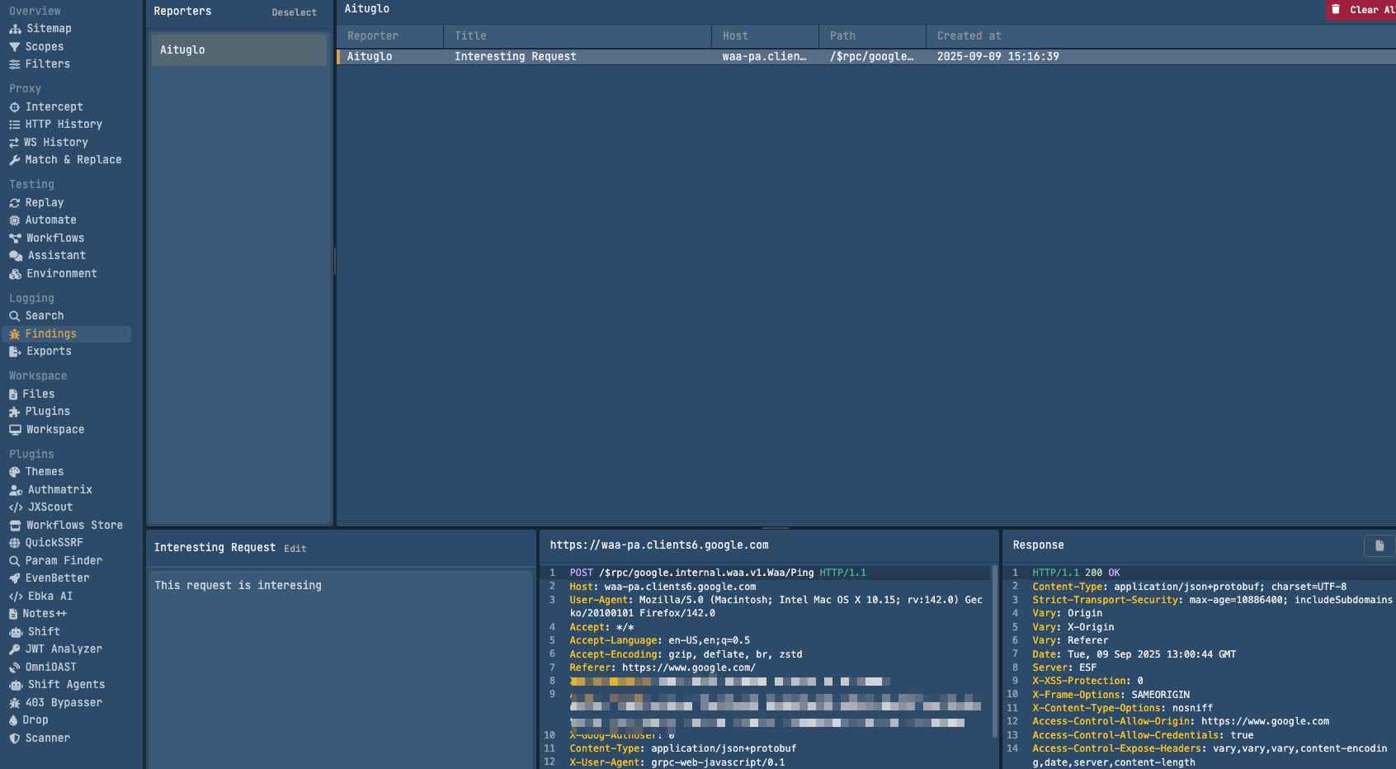Click the Referer header line in request
The height and width of the screenshot is (769, 1396).
[663, 668]
